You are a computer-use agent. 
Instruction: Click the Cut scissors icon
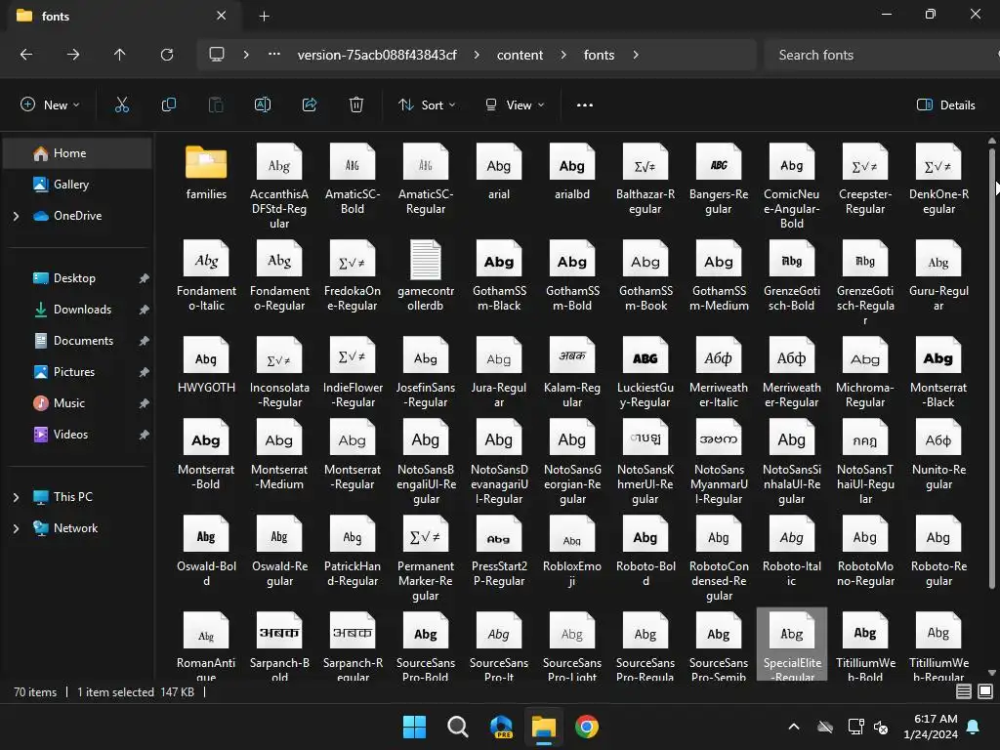(x=122, y=105)
